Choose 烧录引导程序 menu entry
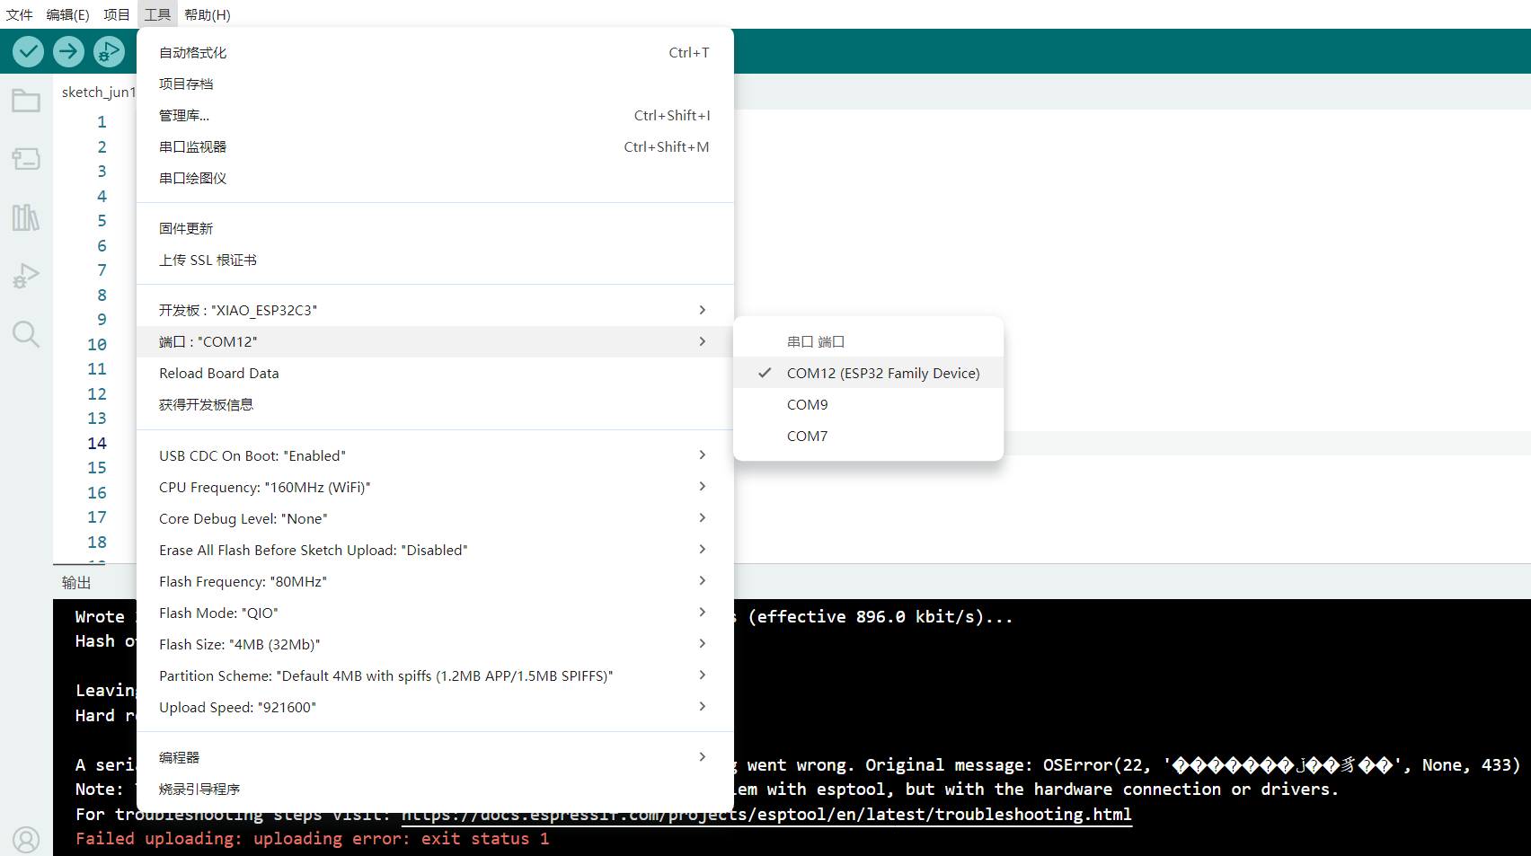The width and height of the screenshot is (1531, 856). coord(435,789)
